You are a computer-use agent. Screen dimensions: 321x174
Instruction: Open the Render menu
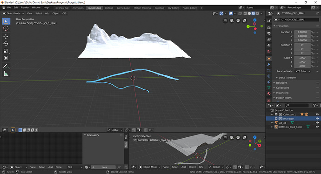coord(25,7)
